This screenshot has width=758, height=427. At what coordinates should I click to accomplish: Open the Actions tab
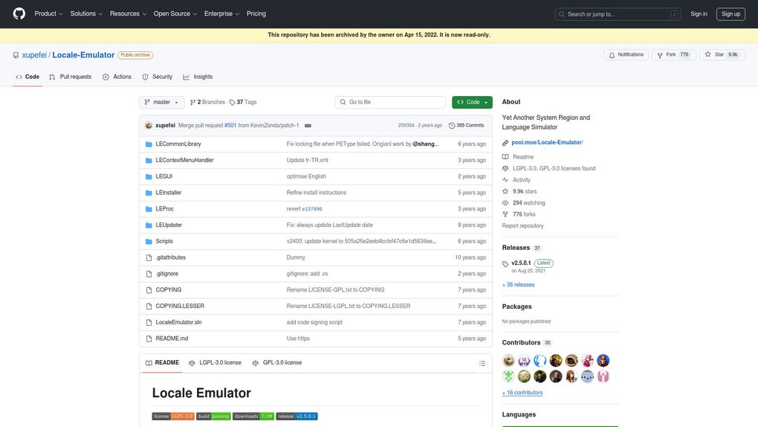117,77
